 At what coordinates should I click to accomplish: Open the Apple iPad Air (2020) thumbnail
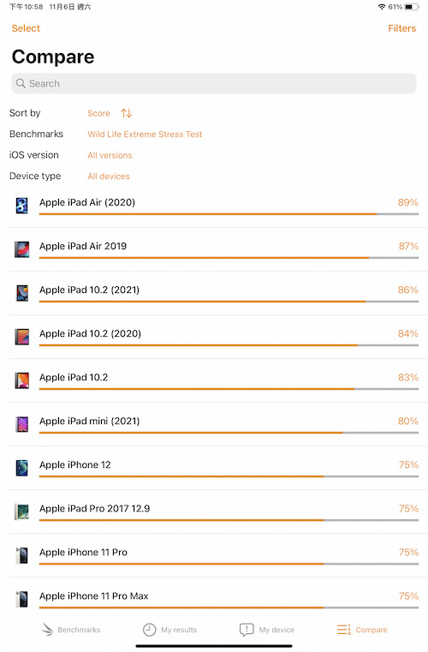click(21, 206)
